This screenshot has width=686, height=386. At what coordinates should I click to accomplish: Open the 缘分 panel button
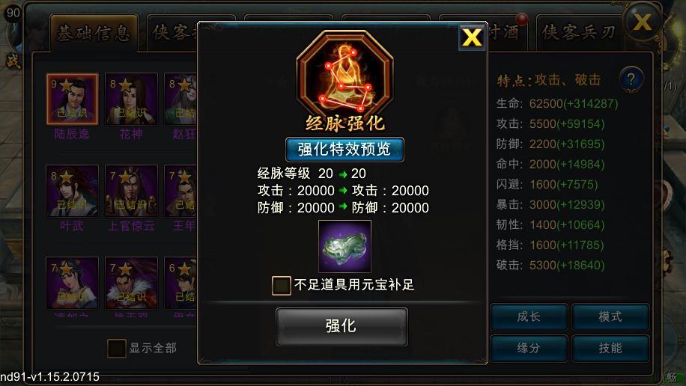pyautogui.click(x=529, y=349)
